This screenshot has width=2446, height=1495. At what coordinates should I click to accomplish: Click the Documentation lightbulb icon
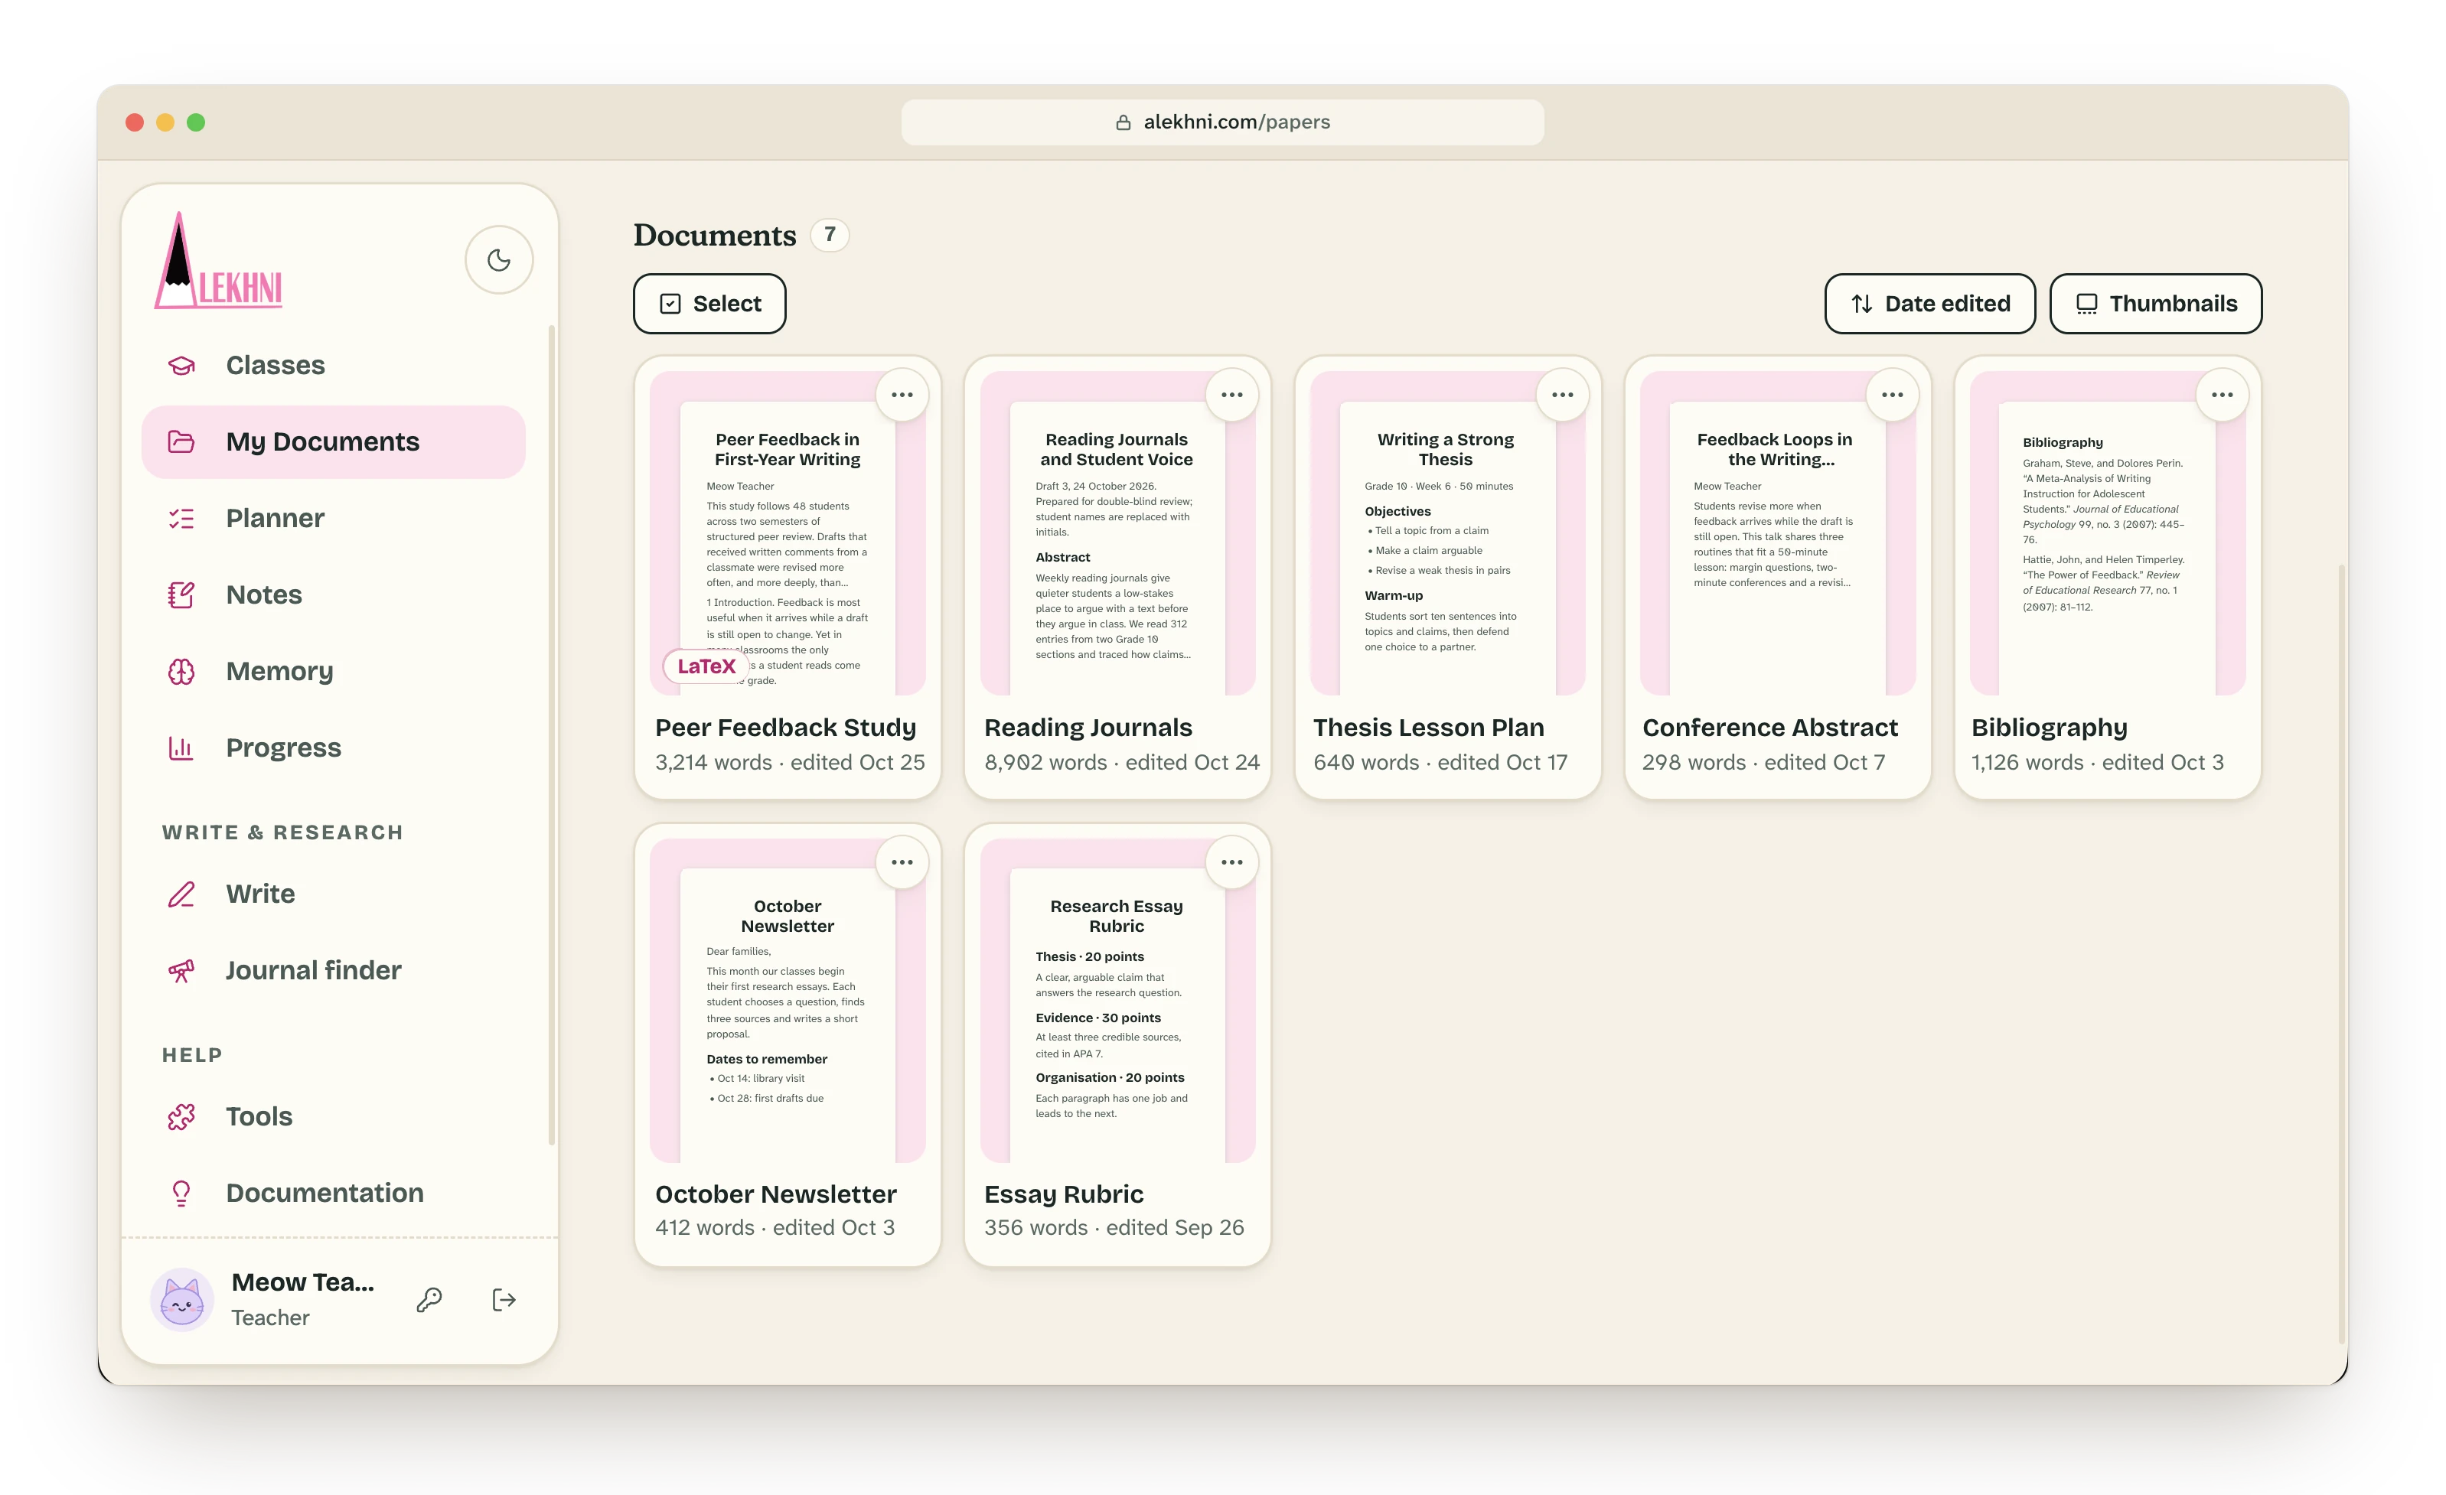[181, 1194]
